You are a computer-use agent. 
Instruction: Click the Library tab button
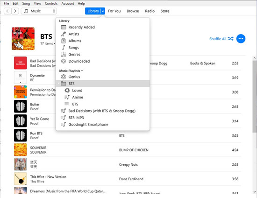click(93, 11)
